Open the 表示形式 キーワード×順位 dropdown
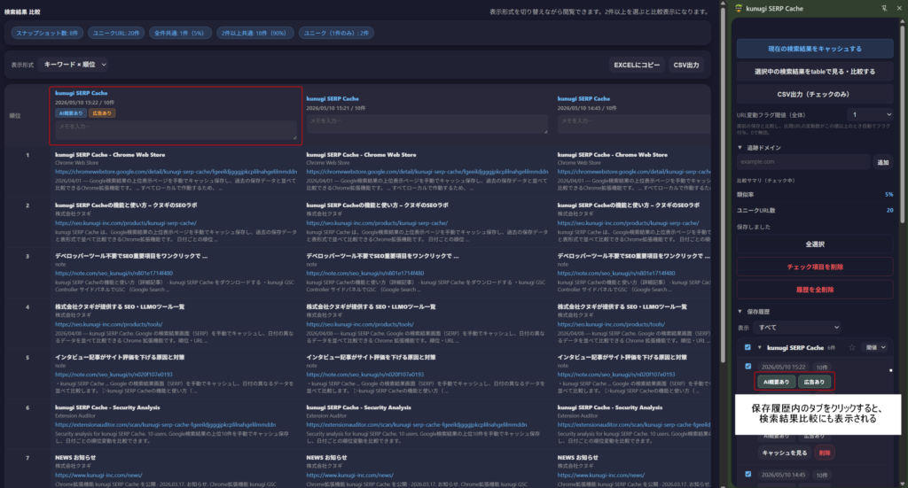 [74, 65]
